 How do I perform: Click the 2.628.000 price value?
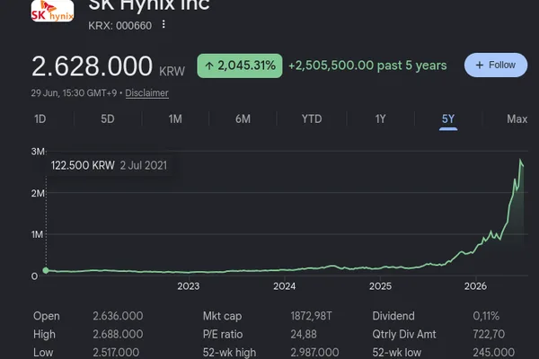(92, 66)
